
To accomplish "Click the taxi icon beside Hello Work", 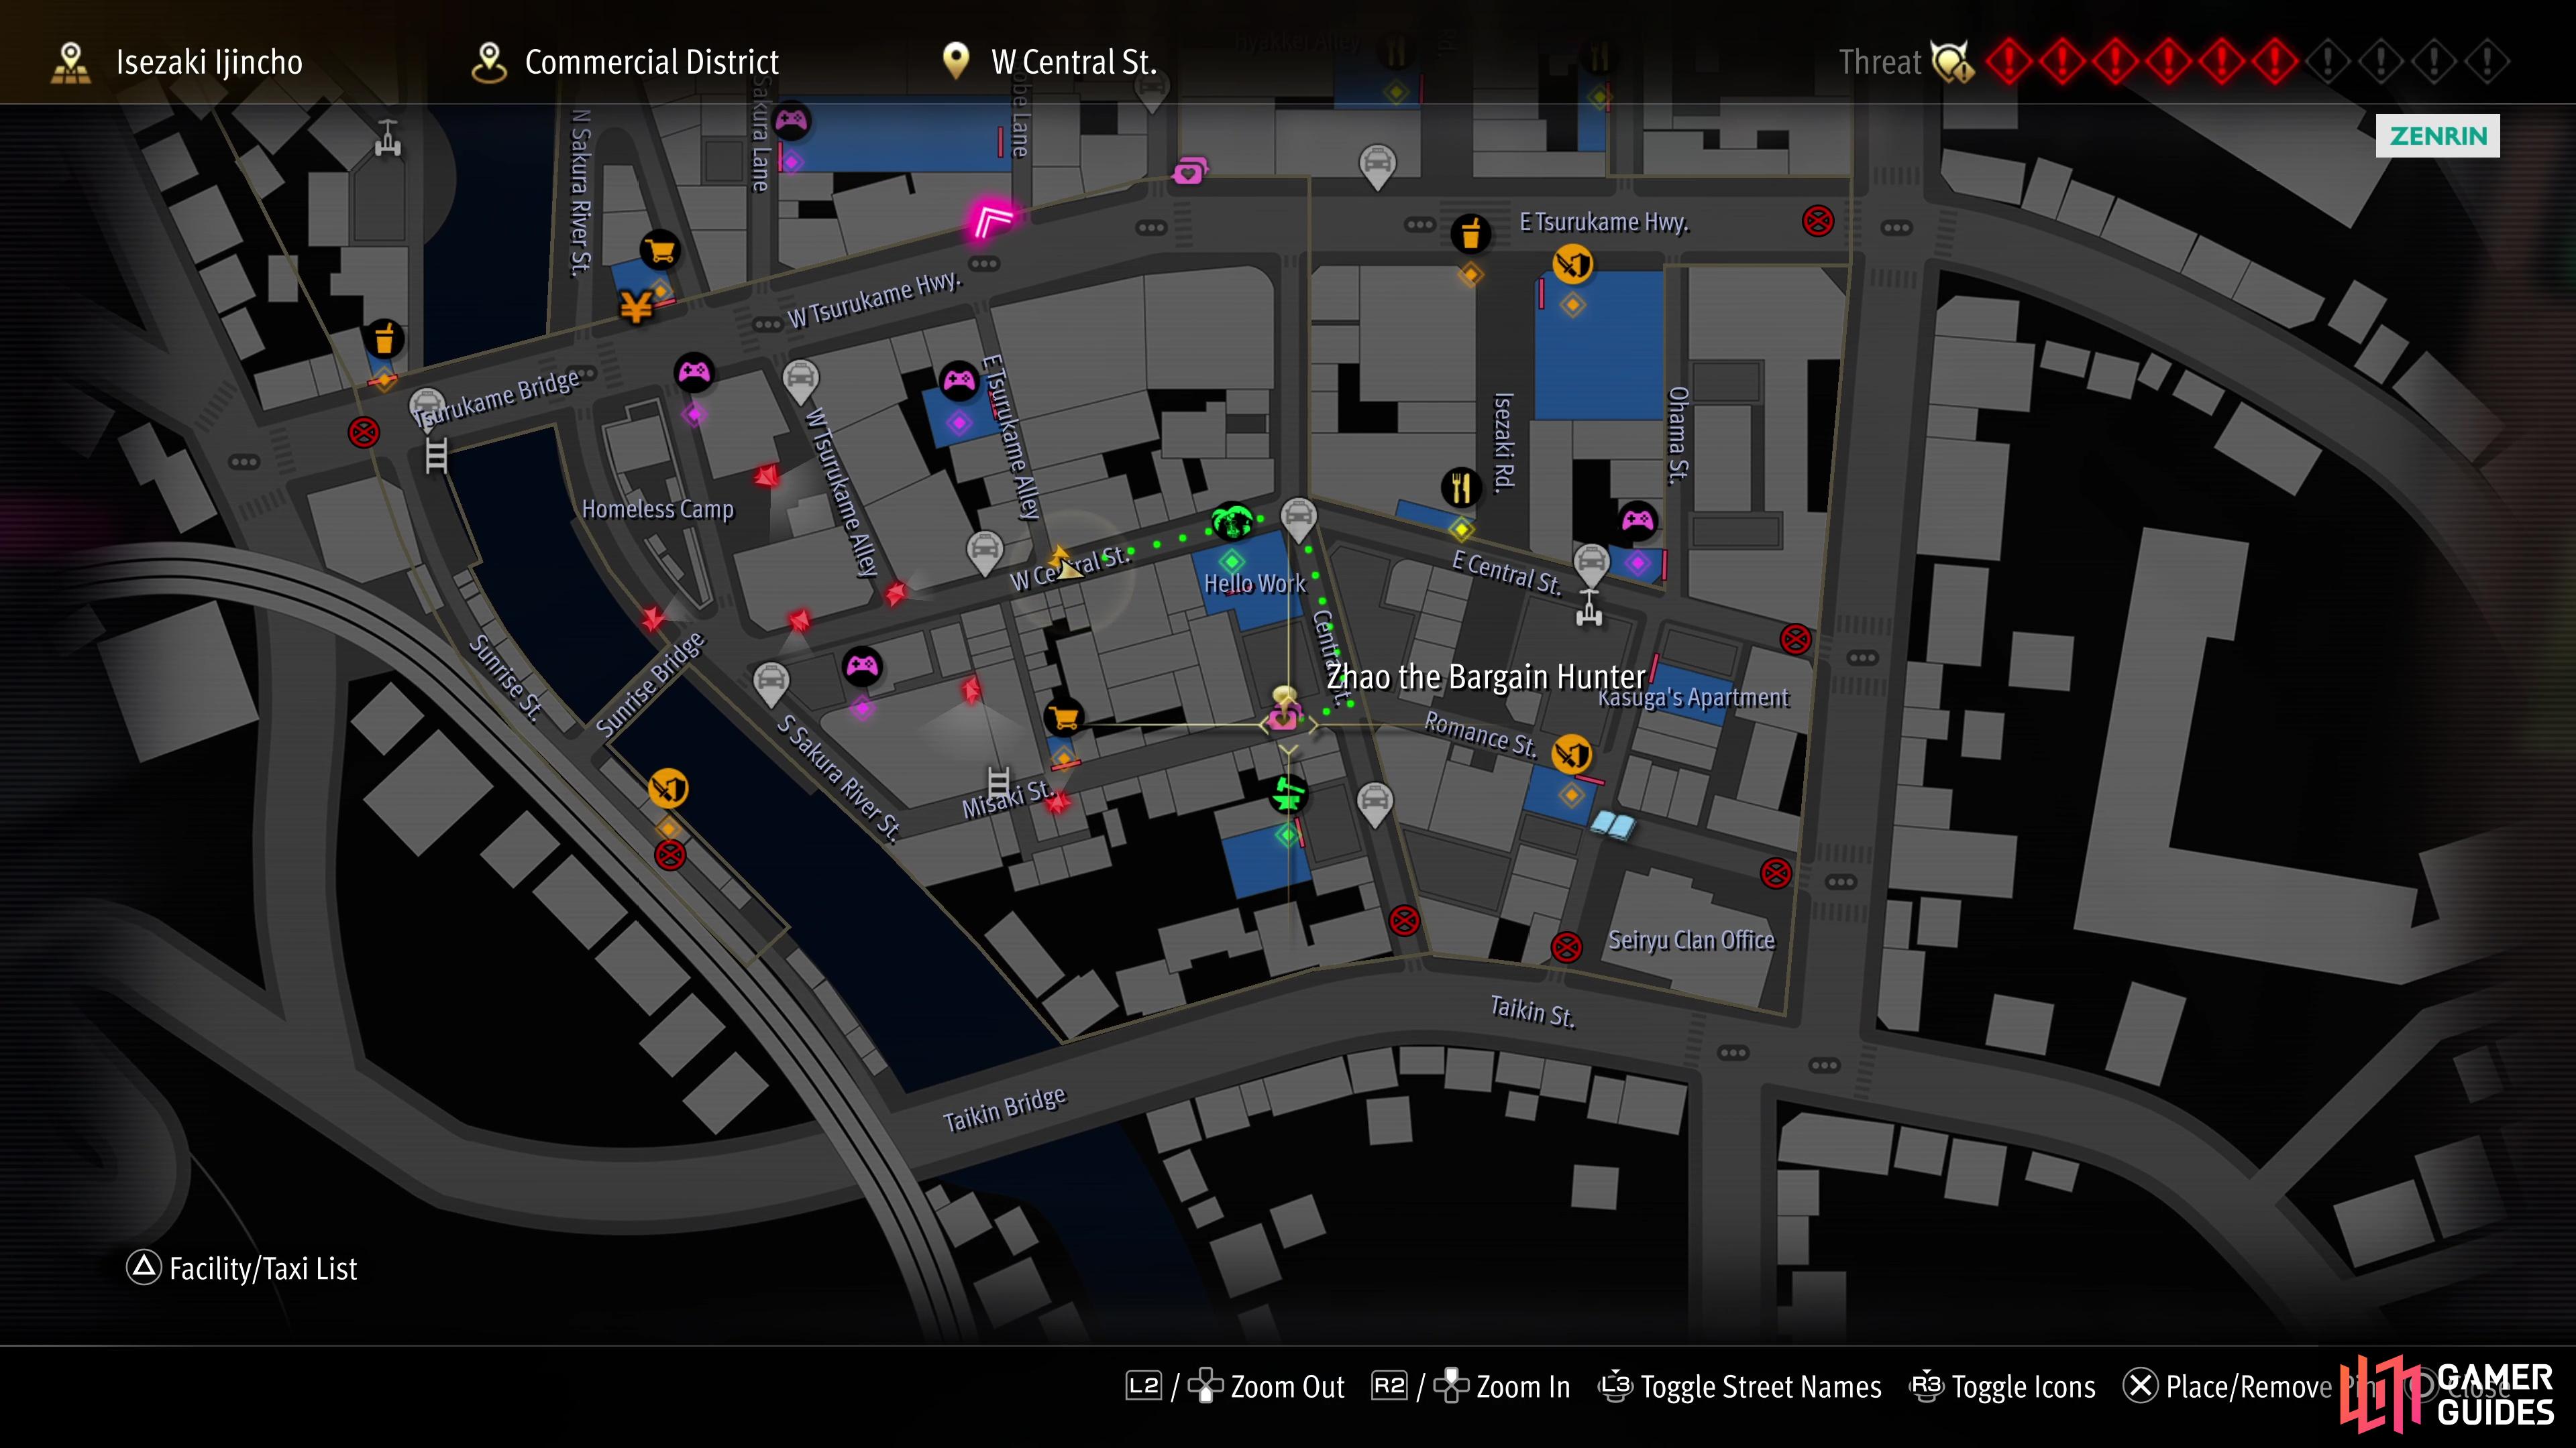I will pos(1298,520).
